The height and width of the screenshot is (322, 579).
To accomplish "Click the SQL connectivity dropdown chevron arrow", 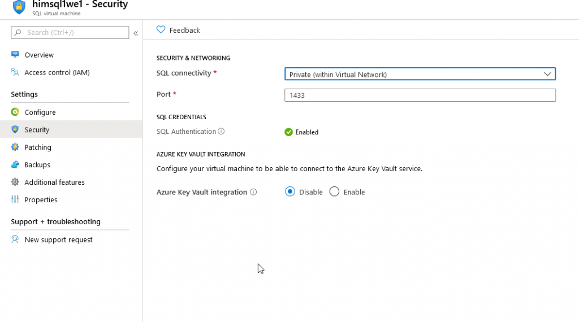I will point(547,74).
